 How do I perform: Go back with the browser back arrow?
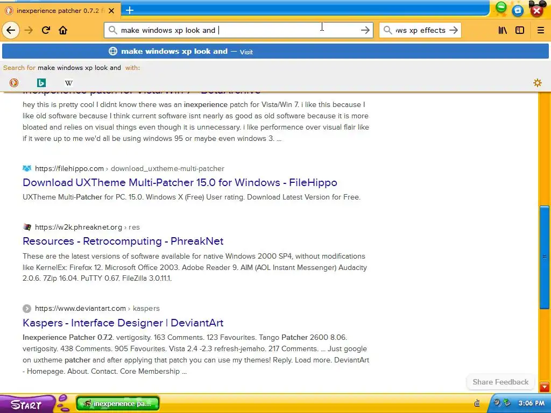tap(11, 30)
